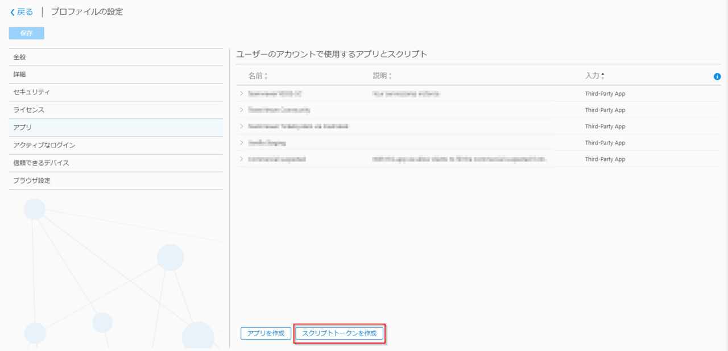The image size is (728, 351).
Task: Click the blue info icon in table header
Action: pyautogui.click(x=717, y=76)
